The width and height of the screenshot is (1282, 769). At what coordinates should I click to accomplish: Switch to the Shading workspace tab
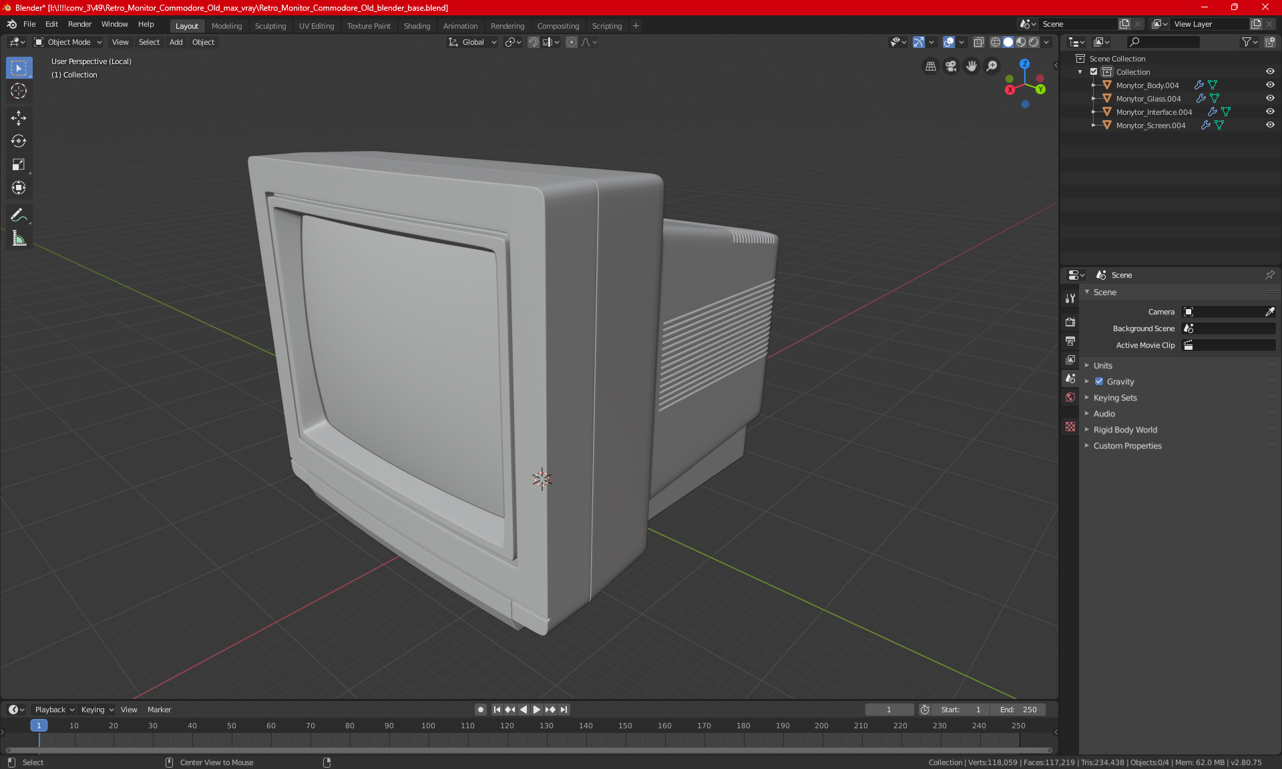417,26
